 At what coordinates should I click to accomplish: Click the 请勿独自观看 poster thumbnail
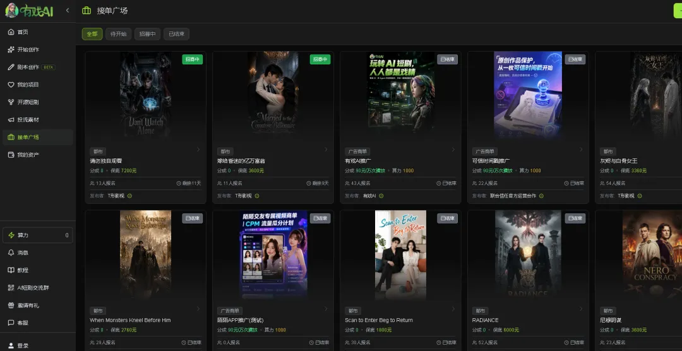[146, 95]
